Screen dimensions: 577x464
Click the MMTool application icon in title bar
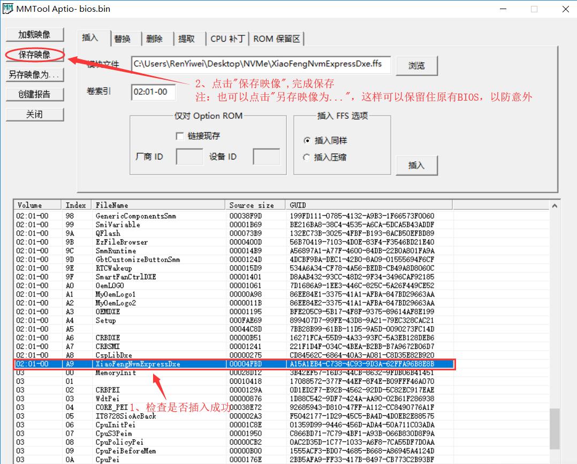(7, 9)
